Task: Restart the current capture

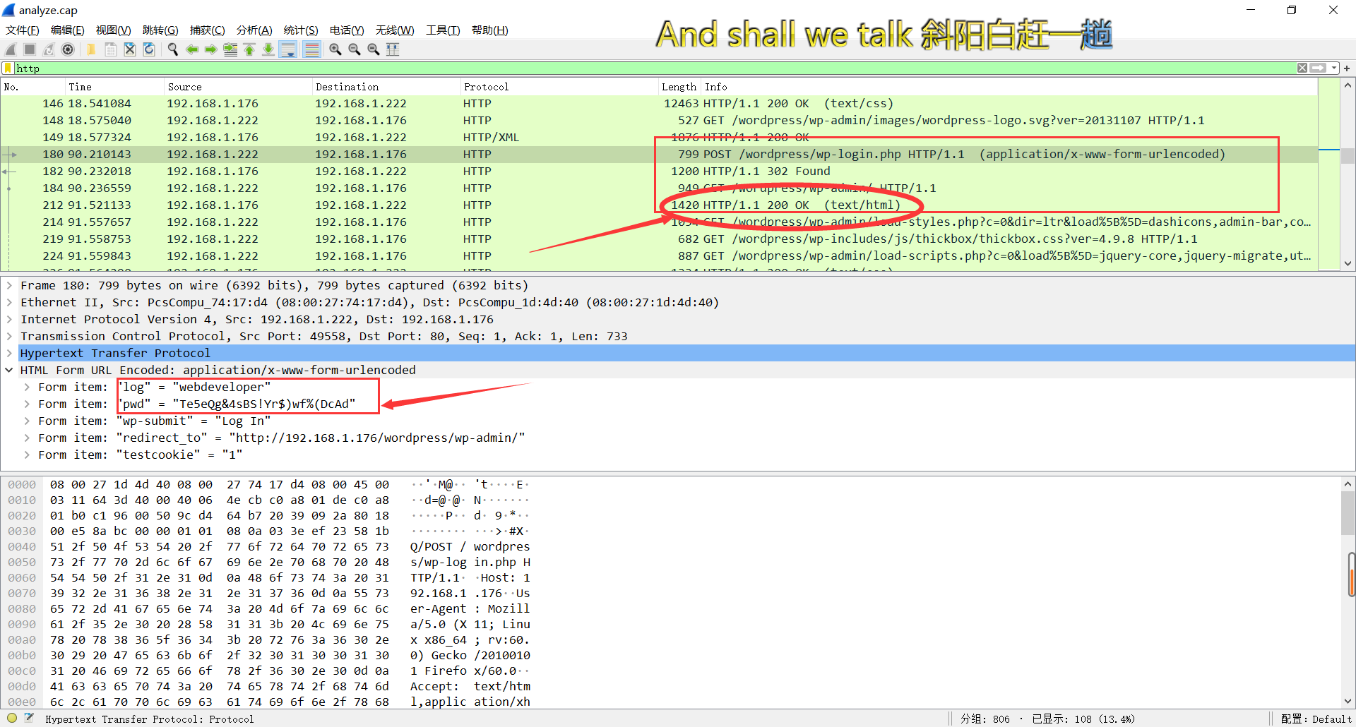Action: coord(49,49)
